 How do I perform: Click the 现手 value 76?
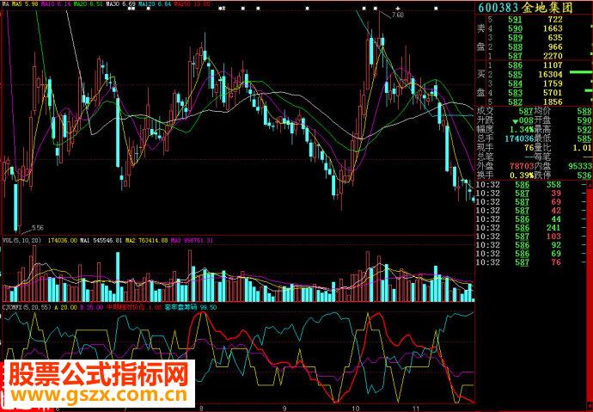pyautogui.click(x=528, y=148)
